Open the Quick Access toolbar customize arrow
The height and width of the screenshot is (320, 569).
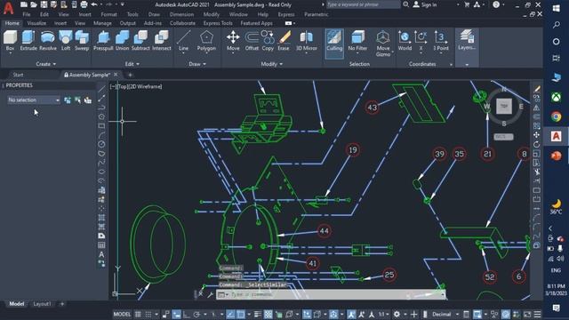click(x=123, y=4)
